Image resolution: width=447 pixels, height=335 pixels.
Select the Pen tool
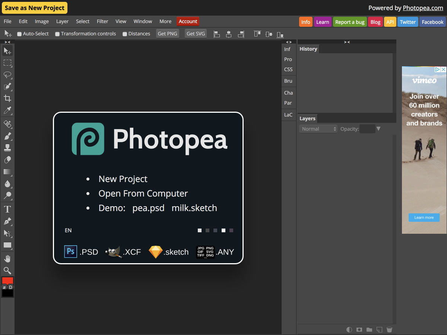pos(7,221)
